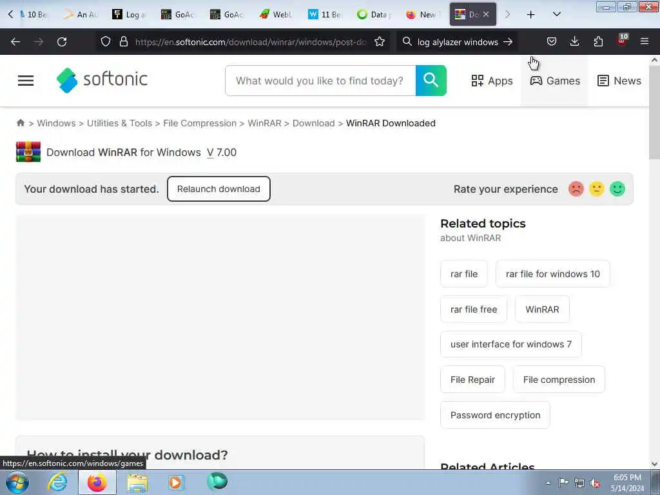This screenshot has width=660, height=495.
Task: Switch to the '10 Be' tab
Action: click(34, 15)
